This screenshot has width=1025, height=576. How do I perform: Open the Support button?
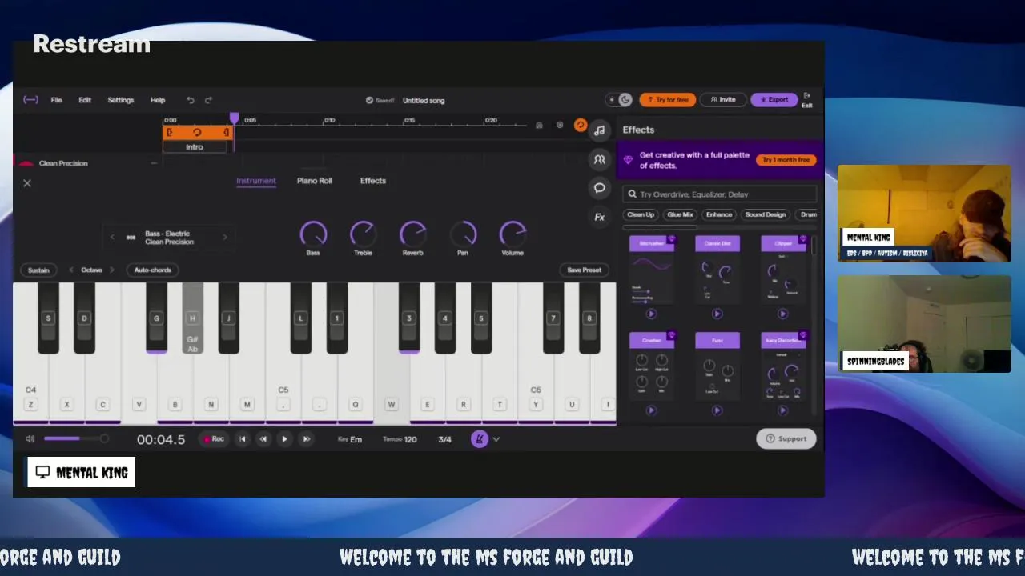pos(786,438)
